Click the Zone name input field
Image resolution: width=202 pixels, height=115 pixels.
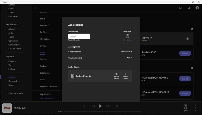click(79, 36)
